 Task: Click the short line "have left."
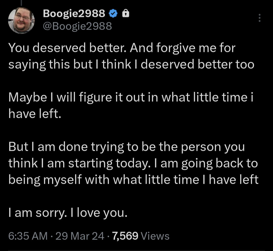(x=35, y=114)
